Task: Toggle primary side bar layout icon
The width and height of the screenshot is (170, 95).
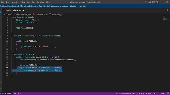Action: (x=146, y=2)
